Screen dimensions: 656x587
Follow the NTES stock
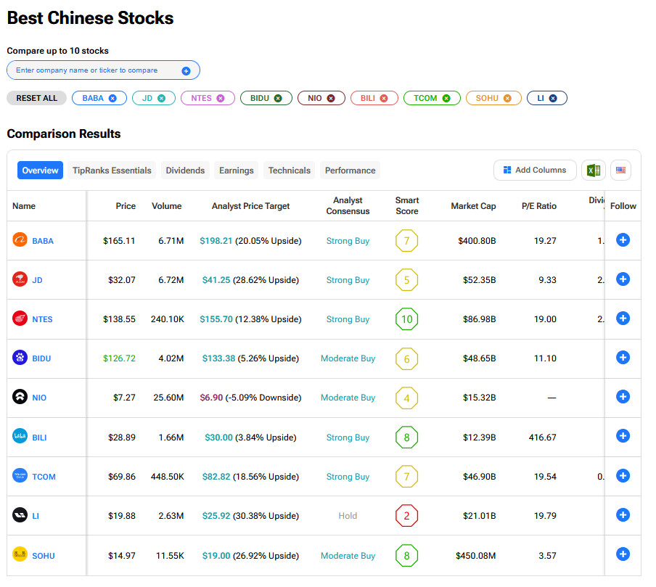623,319
